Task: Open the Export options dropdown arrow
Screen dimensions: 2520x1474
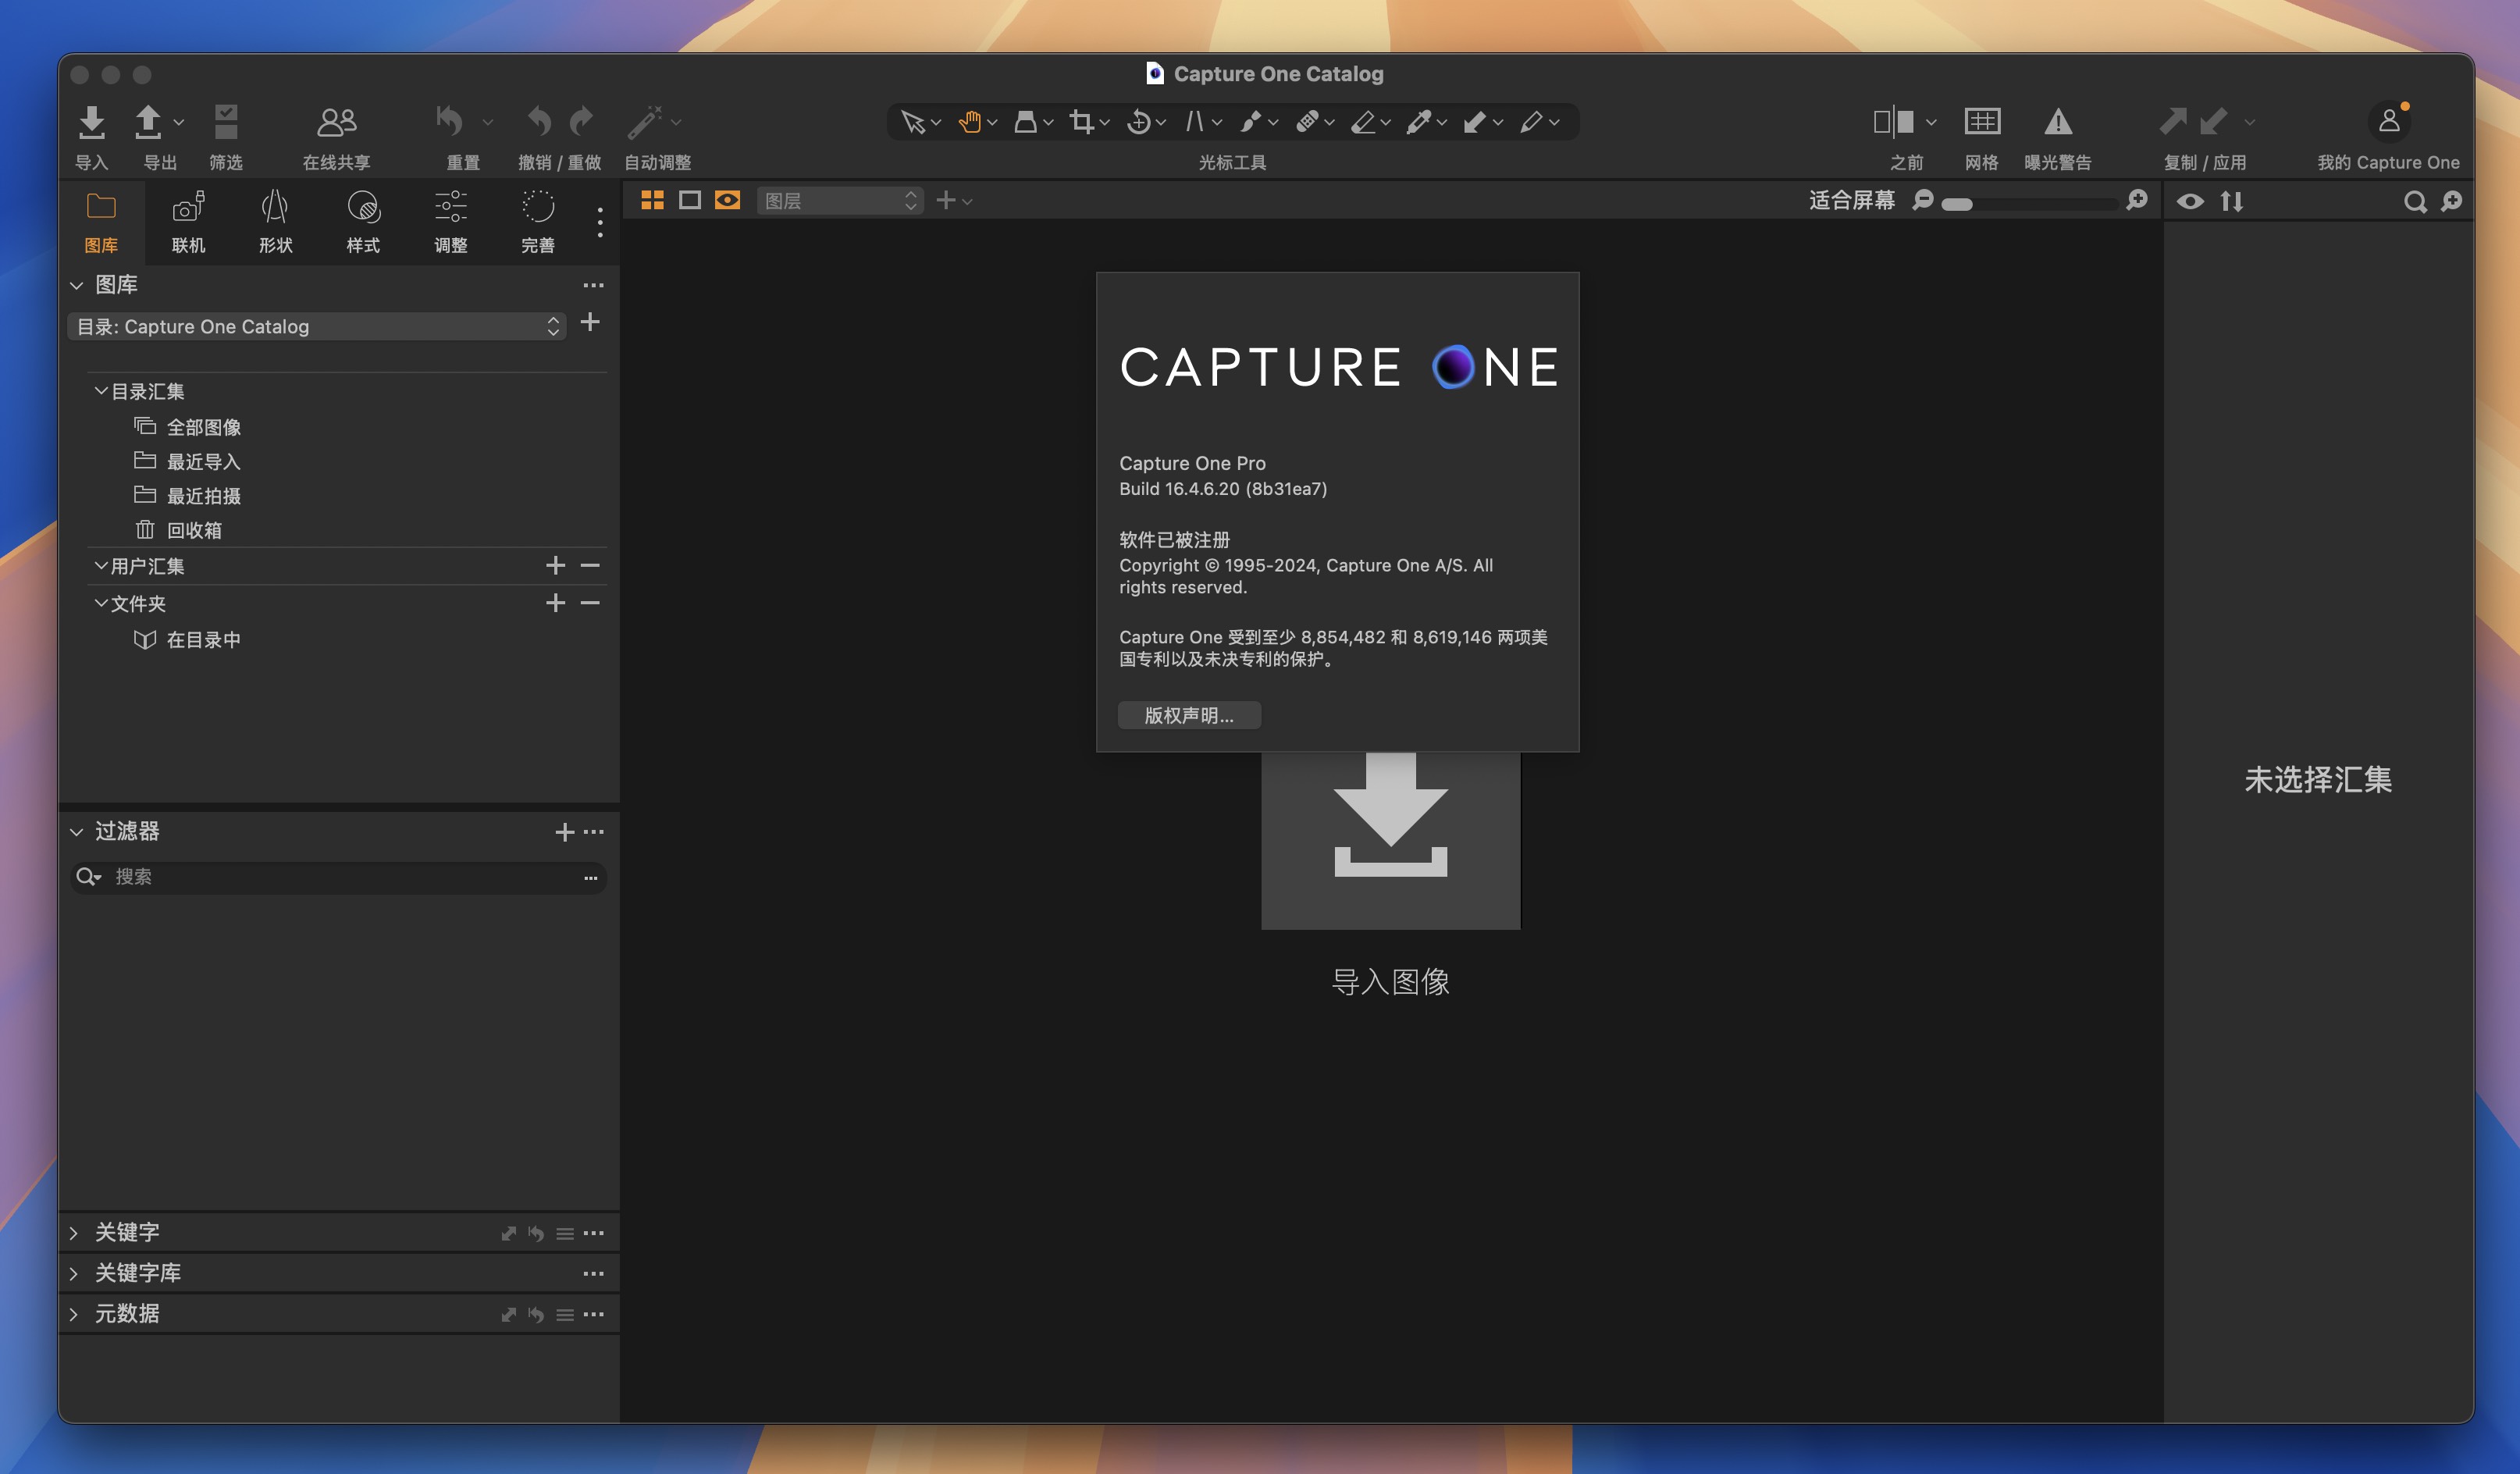Action: tap(178, 122)
